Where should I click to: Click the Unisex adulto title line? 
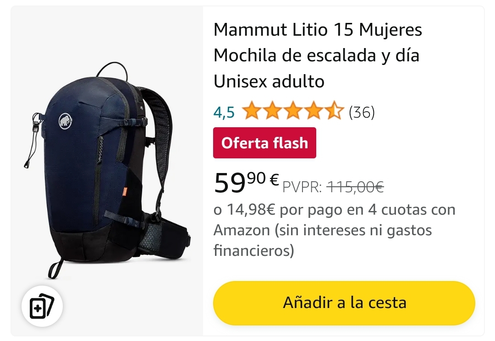click(x=269, y=81)
